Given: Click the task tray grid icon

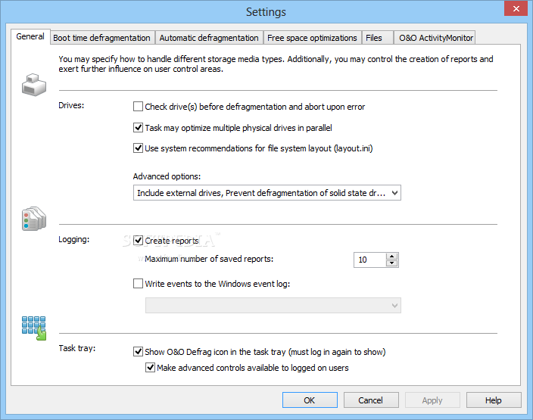Looking at the screenshot, I should tap(33, 328).
